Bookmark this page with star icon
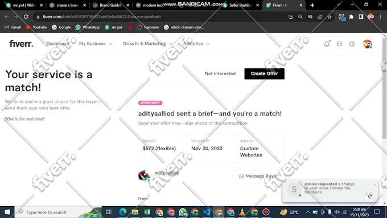The image size is (387, 218). click(330, 17)
